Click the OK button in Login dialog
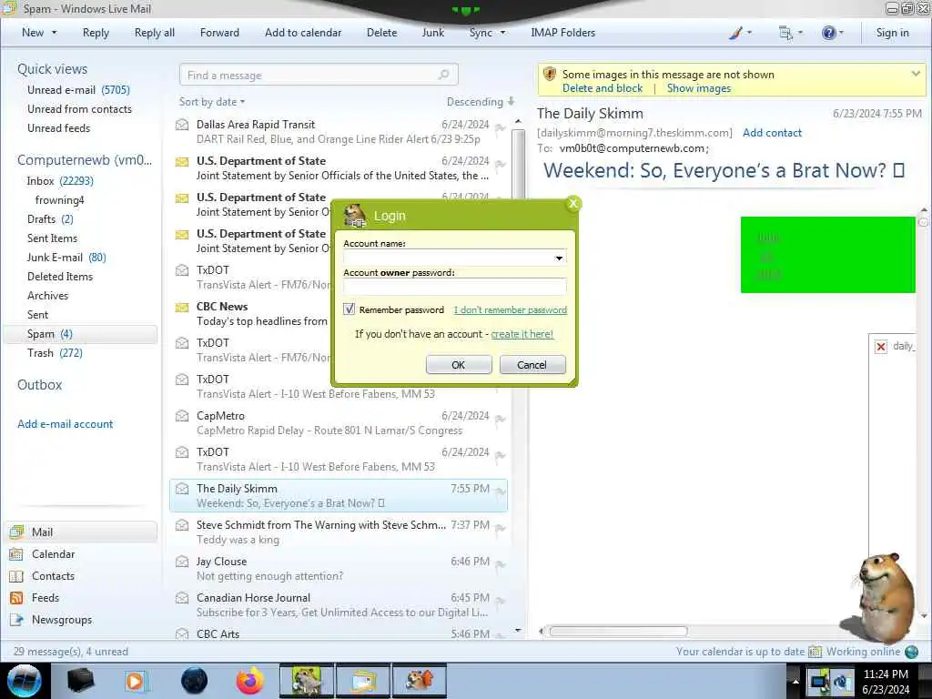This screenshot has height=699, width=932. (x=459, y=364)
